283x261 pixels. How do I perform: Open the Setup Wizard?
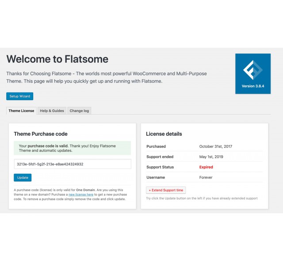click(x=19, y=96)
